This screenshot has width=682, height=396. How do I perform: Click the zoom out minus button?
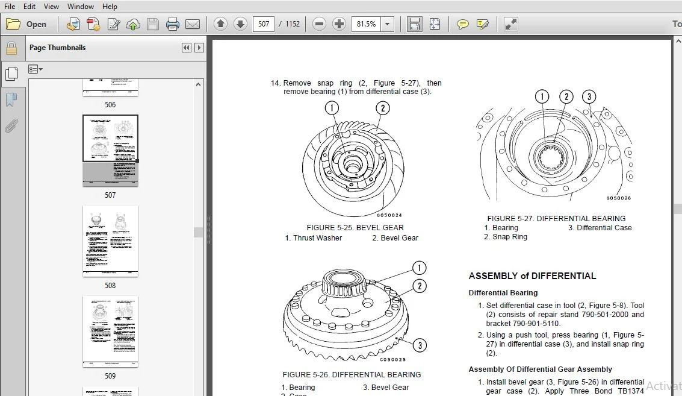[319, 24]
